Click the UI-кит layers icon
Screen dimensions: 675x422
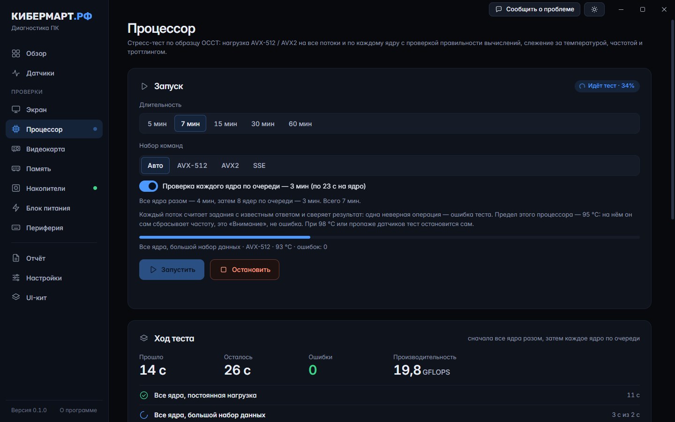[x=16, y=298]
